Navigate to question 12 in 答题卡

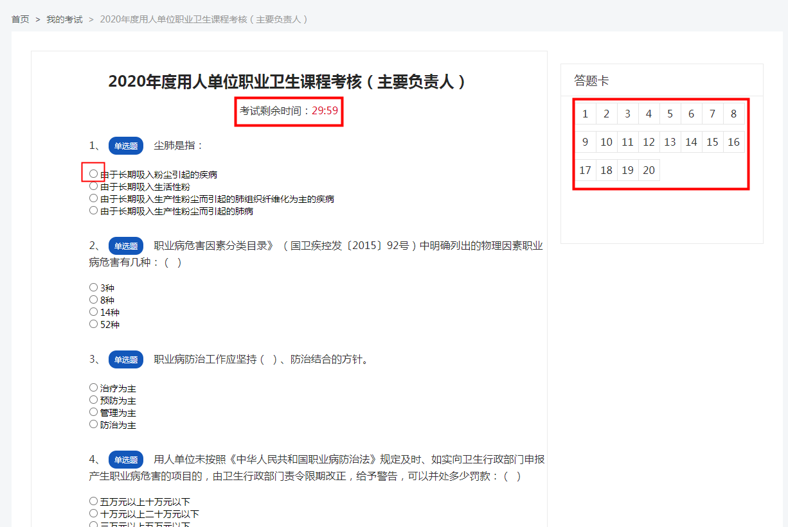pyautogui.click(x=649, y=143)
